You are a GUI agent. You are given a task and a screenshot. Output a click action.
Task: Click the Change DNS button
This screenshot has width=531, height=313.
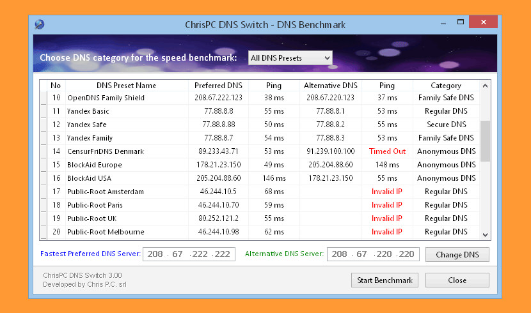click(457, 254)
